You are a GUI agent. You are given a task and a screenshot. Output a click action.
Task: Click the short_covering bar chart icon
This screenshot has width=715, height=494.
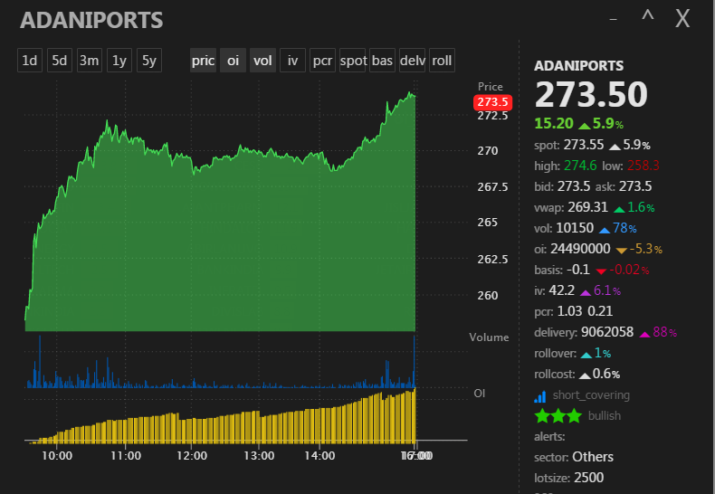tap(540, 395)
